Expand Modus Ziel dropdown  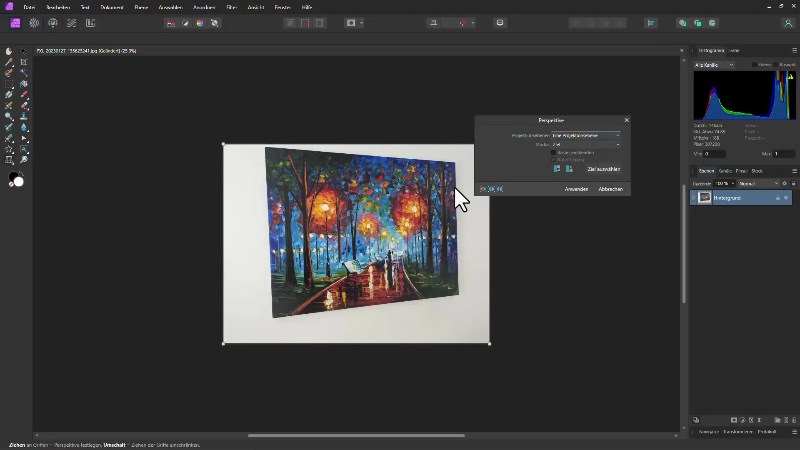[x=618, y=144]
